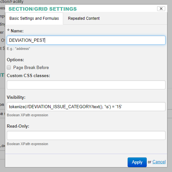Click the E.g. "address" hint text
The image size is (172, 172).
18,49
